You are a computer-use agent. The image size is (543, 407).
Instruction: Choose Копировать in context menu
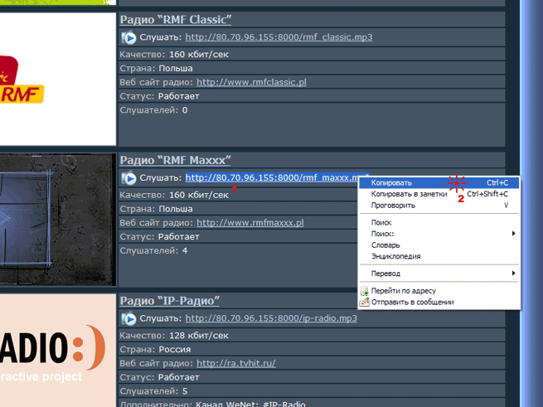(439, 183)
